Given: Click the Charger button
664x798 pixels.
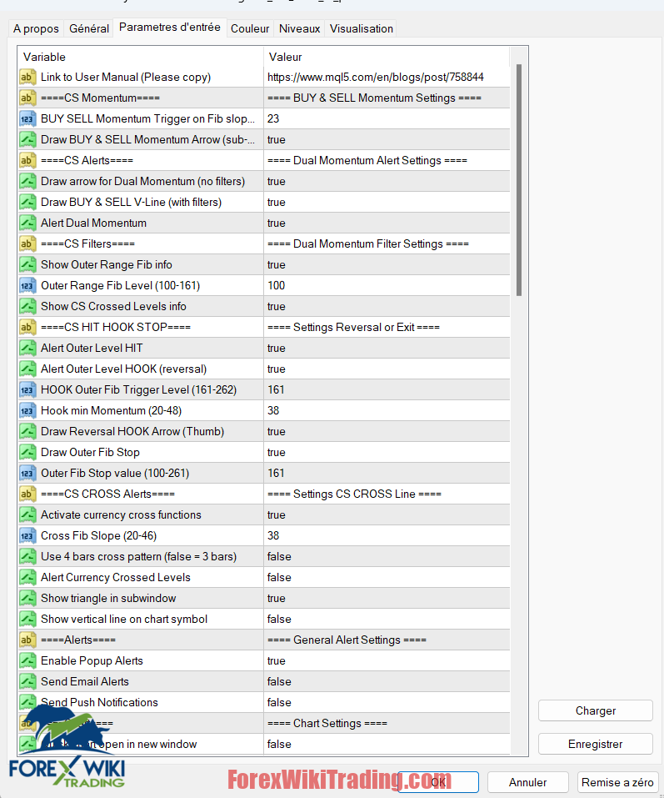Looking at the screenshot, I should point(596,710).
